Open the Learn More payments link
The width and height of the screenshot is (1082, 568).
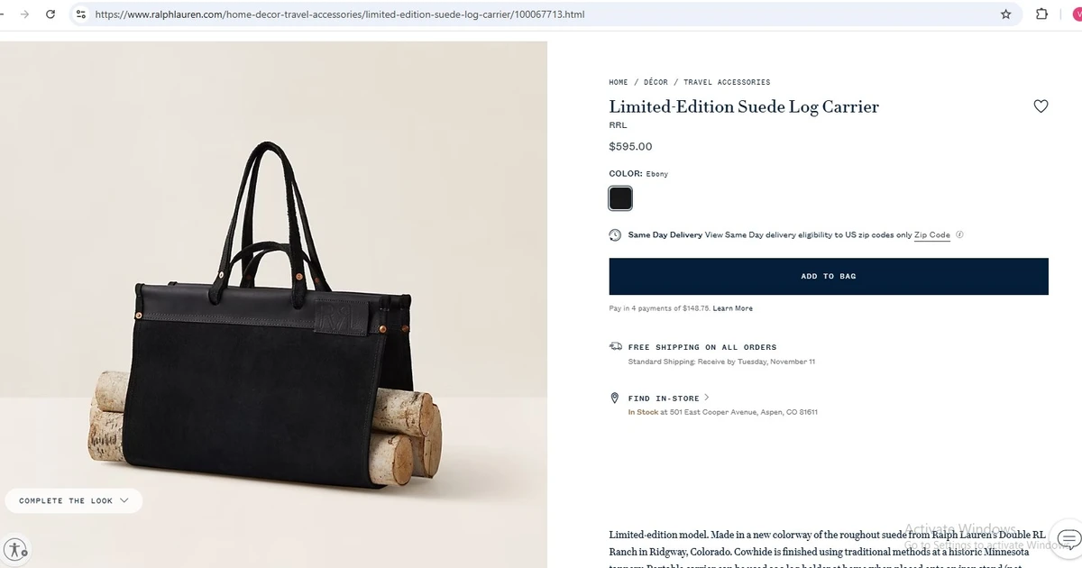click(x=732, y=308)
